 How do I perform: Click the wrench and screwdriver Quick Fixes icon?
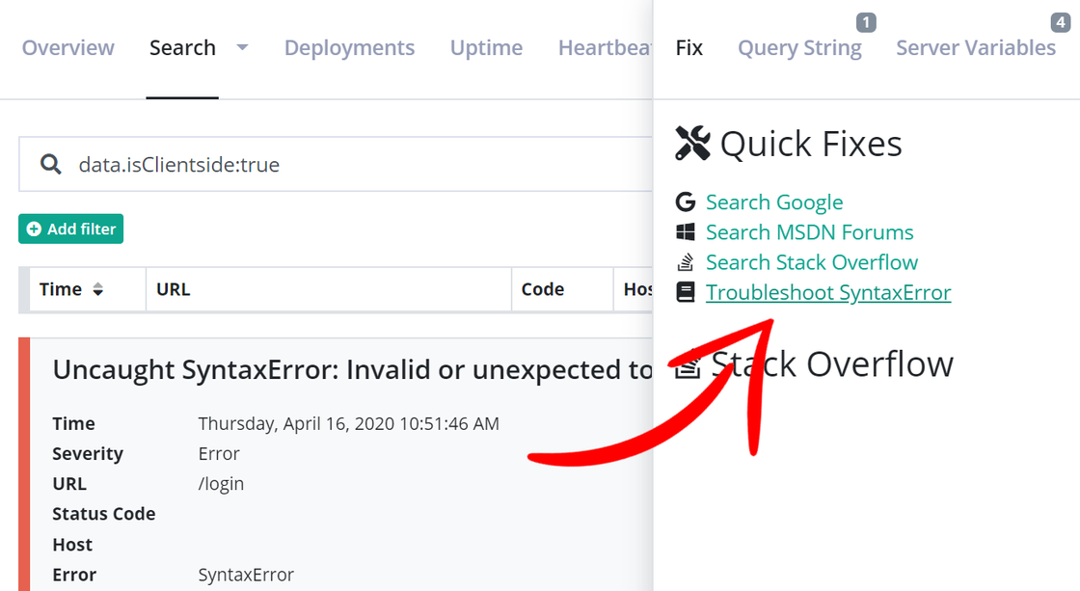(692, 144)
